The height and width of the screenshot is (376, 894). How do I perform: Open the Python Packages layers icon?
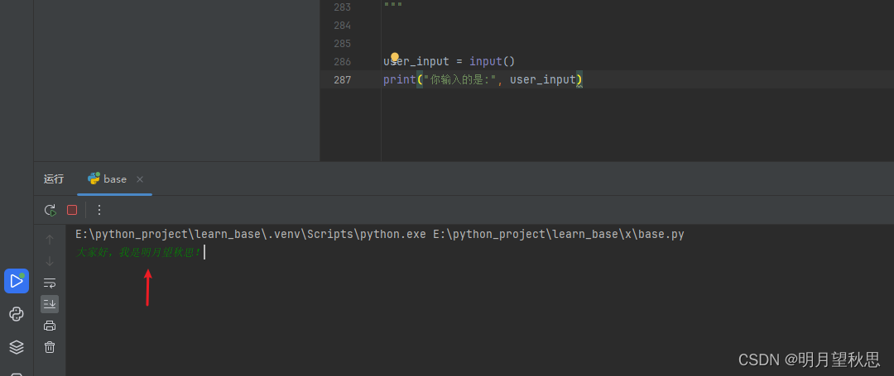coord(17,347)
